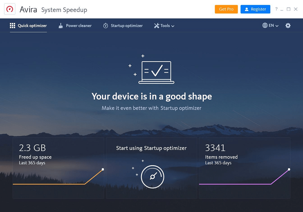Click the Items removed label
The height and width of the screenshot is (212, 303).
(x=222, y=157)
